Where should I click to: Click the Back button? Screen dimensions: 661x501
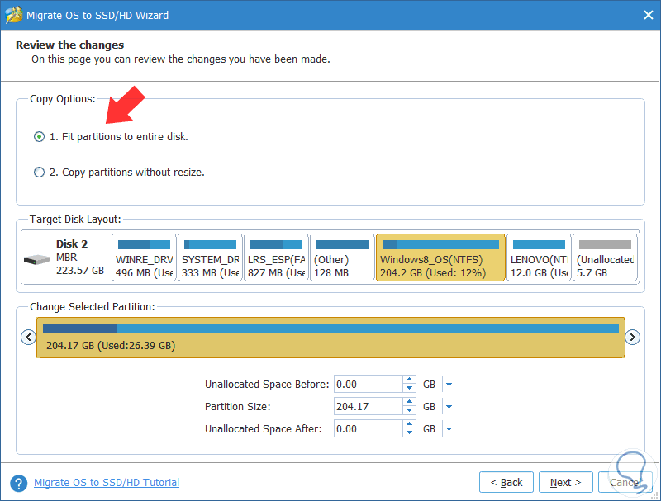pos(506,483)
